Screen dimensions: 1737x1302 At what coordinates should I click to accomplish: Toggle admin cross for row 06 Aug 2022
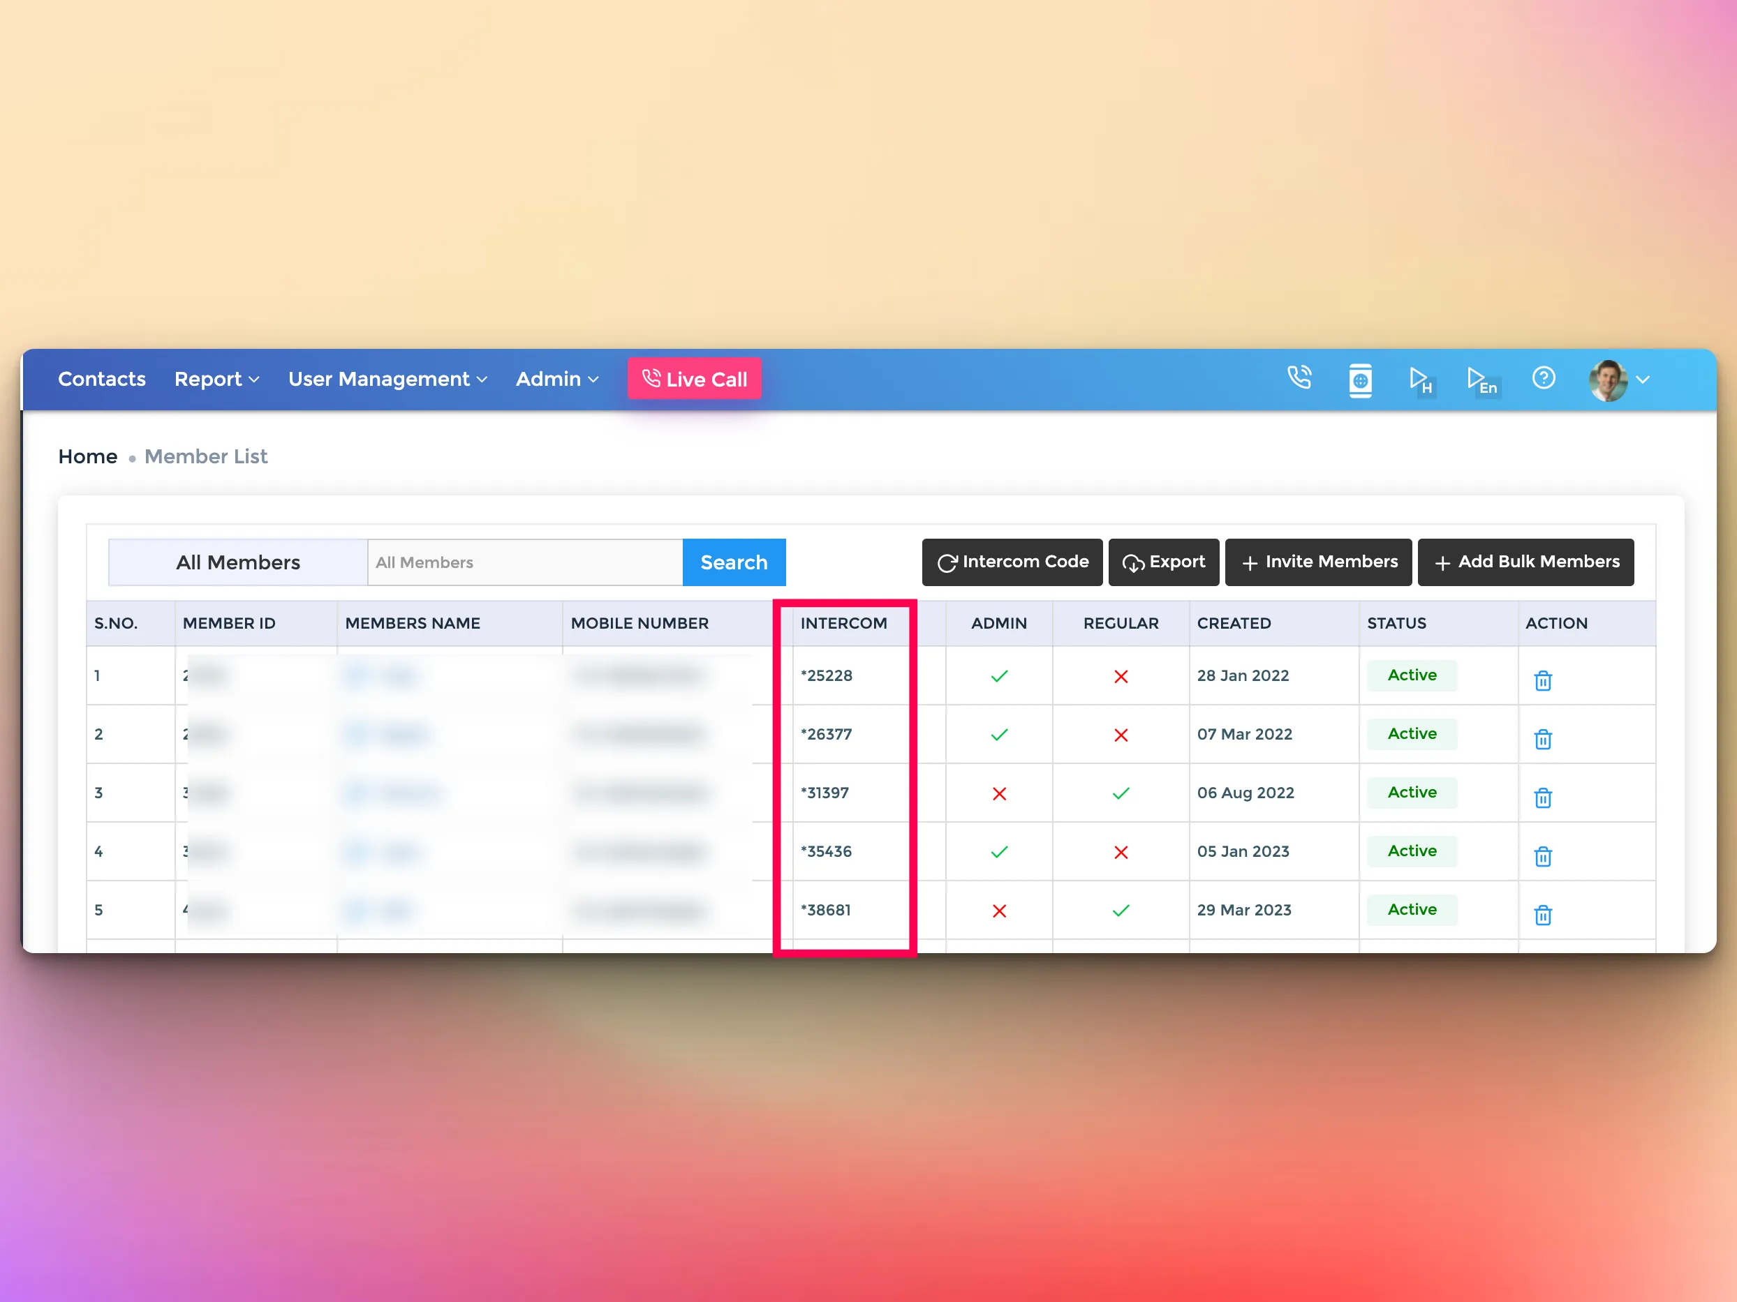click(x=999, y=793)
